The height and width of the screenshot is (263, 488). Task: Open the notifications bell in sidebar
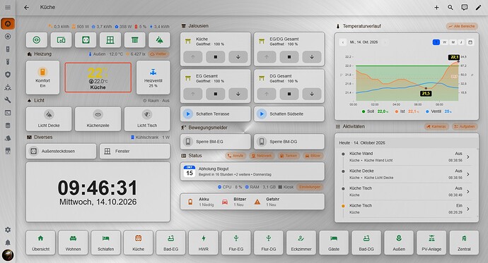(x=8, y=243)
